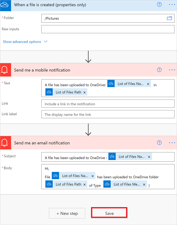Click the Raw inputs field
This screenshot has width=177, height=225.
pyautogui.click(x=108, y=29)
